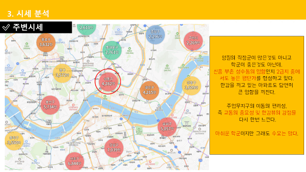Click the partially visible 2,610만 green bubble

[87, 29]
